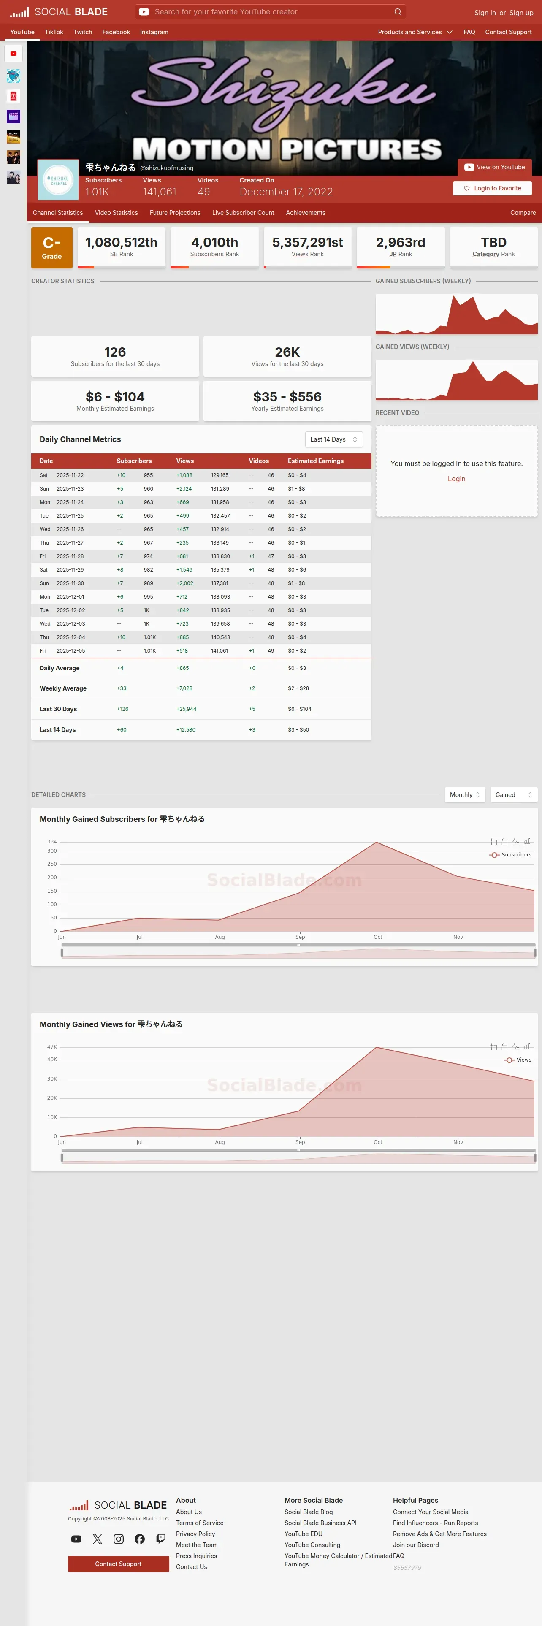Focus the YouTube creator search field

[271, 12]
